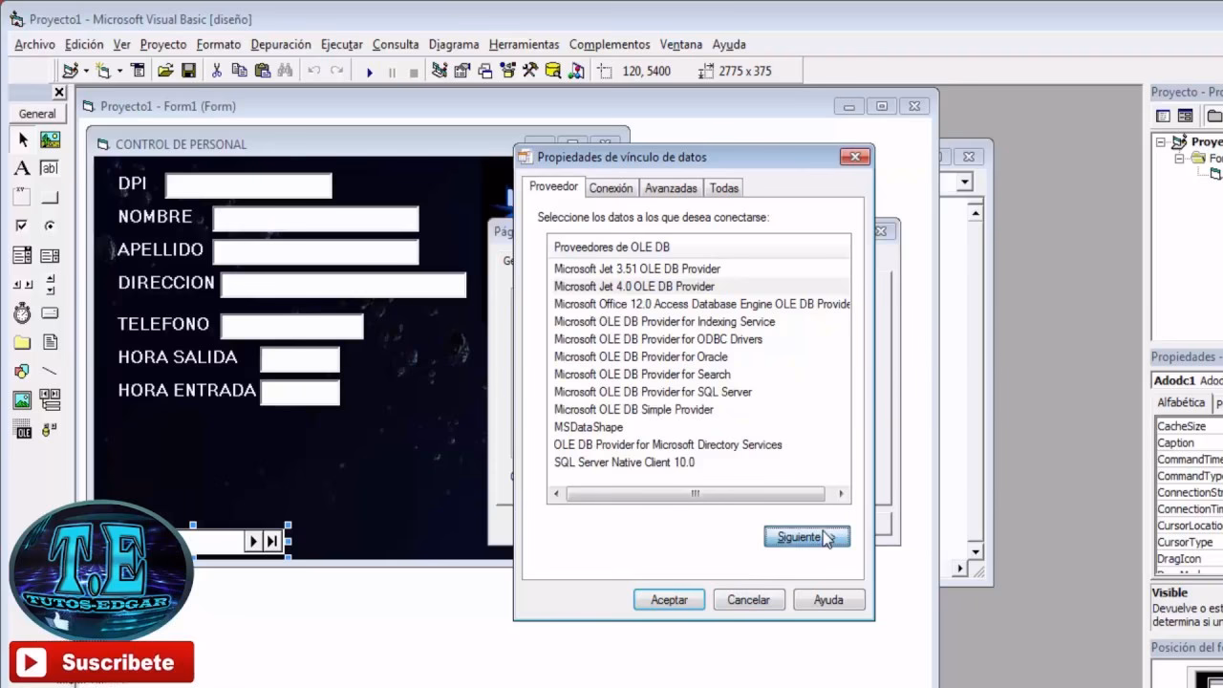
Task: Open the Herramientas menu
Action: pos(524,44)
